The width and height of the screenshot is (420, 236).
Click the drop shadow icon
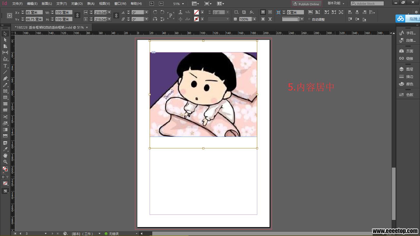(x=244, y=12)
